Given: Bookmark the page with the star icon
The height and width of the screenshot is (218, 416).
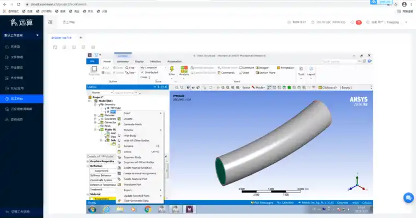Looking at the screenshot, I should tap(396, 4).
